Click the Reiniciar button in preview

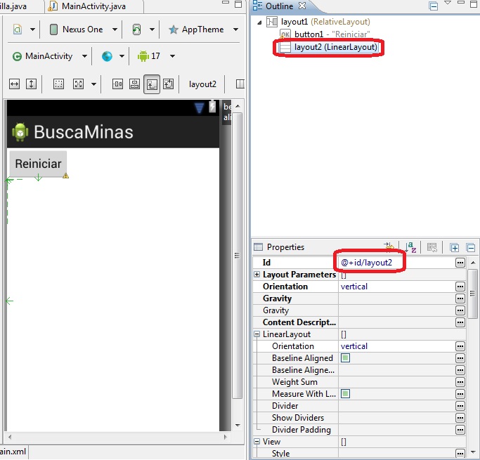38,164
